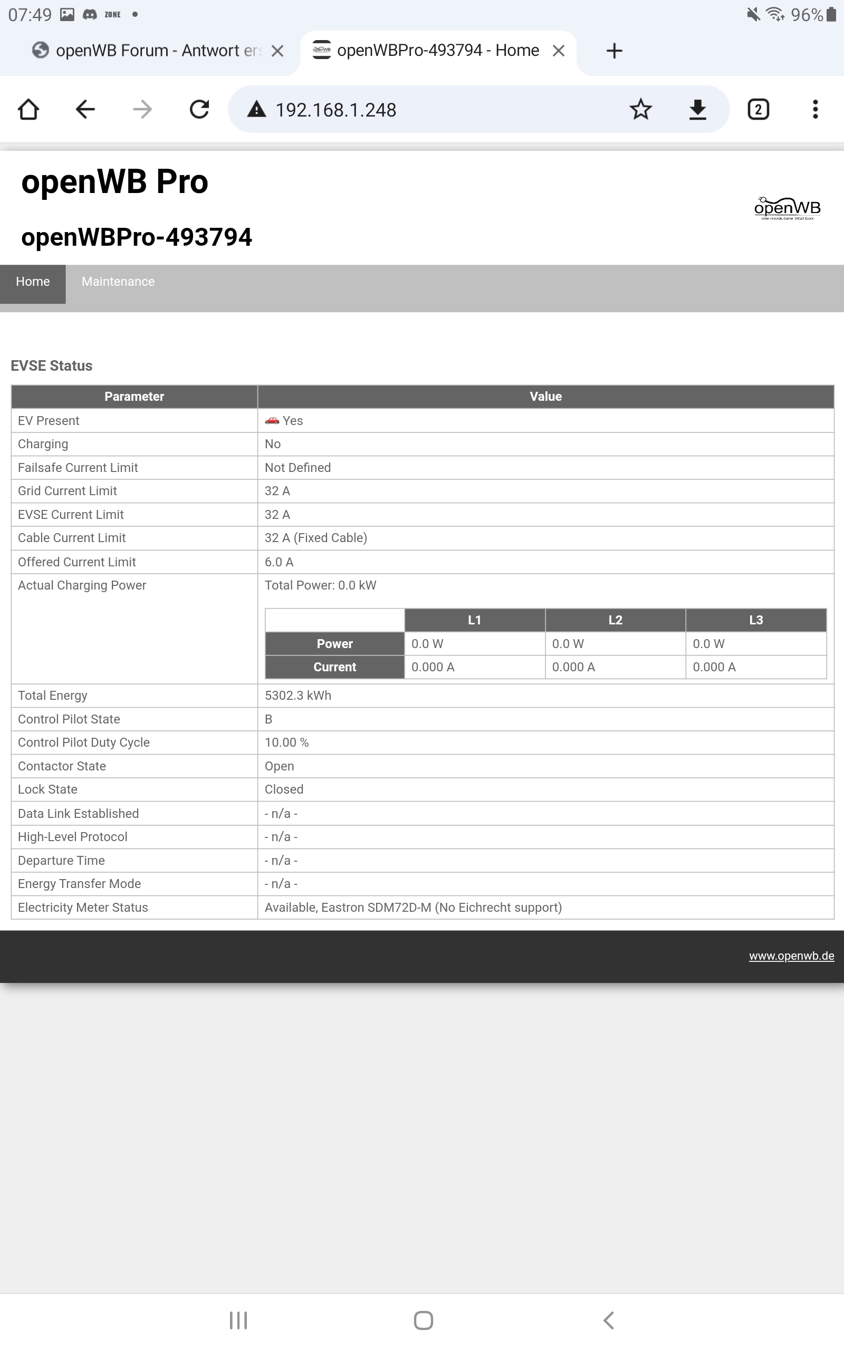Click the 5302.3 kWh total energy value
The height and width of the screenshot is (1350, 844).
(x=298, y=696)
